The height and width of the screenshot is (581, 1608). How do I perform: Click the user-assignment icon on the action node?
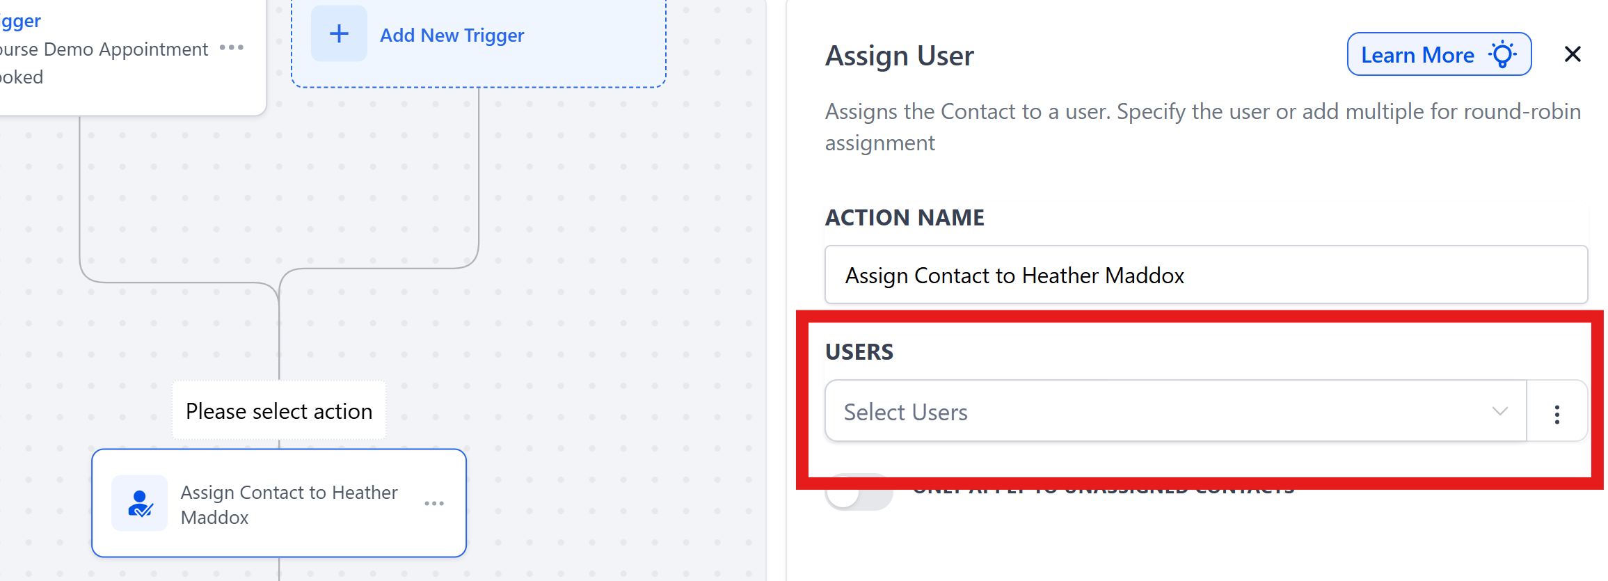[x=139, y=503]
